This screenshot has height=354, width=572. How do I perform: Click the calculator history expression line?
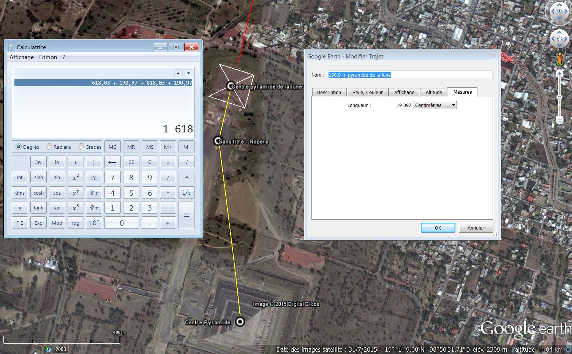click(103, 83)
